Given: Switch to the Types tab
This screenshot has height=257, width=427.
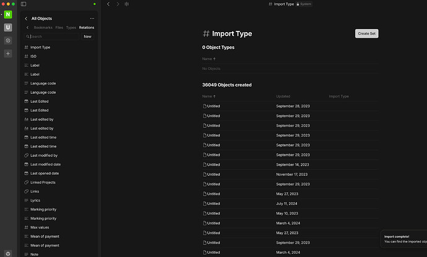Looking at the screenshot, I should [x=71, y=27].
